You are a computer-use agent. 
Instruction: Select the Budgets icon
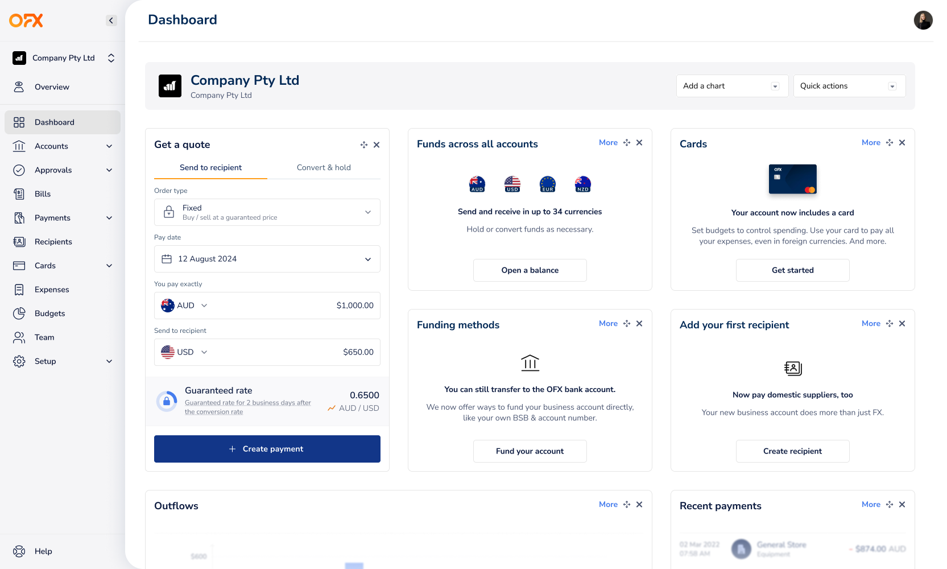[x=19, y=313]
